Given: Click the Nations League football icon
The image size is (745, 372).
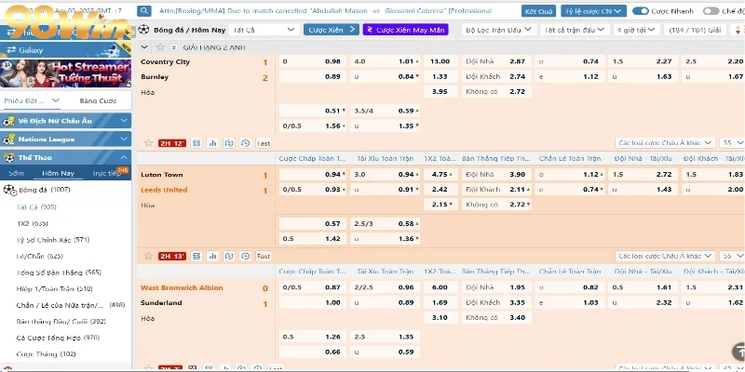Looking at the screenshot, I should click(8, 139).
